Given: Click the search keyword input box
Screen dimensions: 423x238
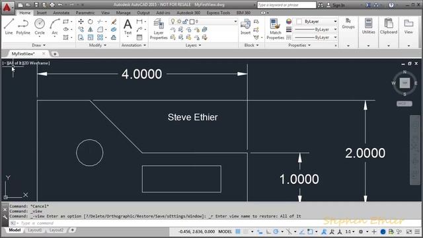Looking at the screenshot, I should 286,5.
